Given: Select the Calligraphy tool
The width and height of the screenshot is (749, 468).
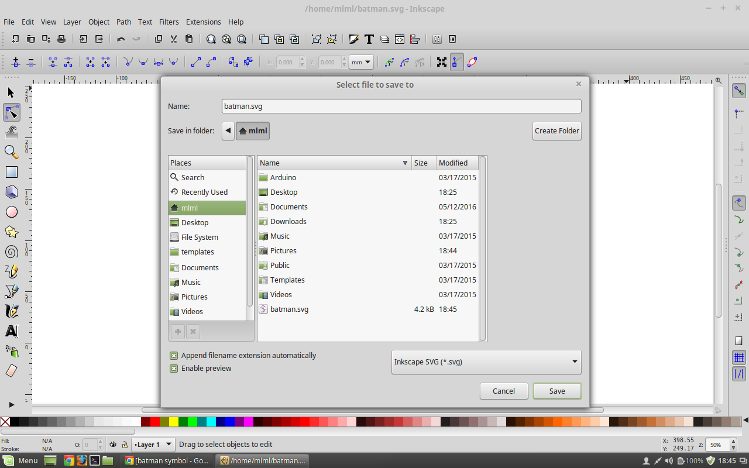Looking at the screenshot, I should click(11, 311).
